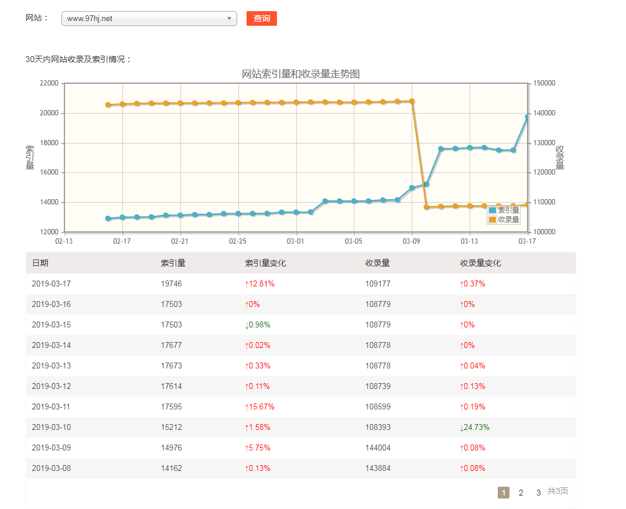This screenshot has width=626, height=509.
Task: Click the ↓24.73% collection change cell
Action: click(x=474, y=427)
